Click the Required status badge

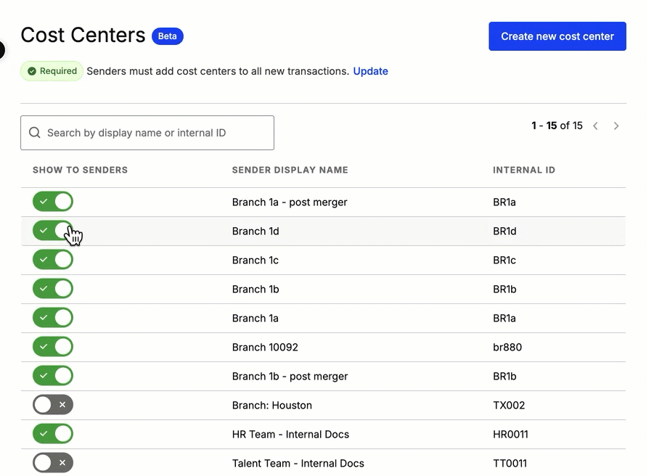point(52,71)
